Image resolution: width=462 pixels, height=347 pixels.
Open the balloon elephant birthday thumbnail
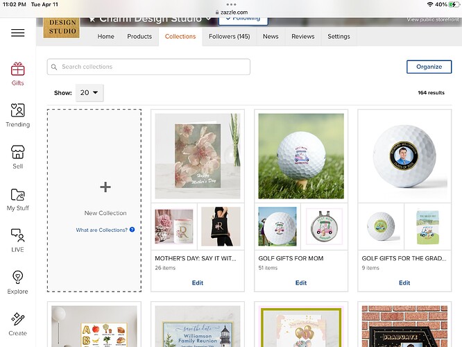pyautogui.click(x=301, y=326)
